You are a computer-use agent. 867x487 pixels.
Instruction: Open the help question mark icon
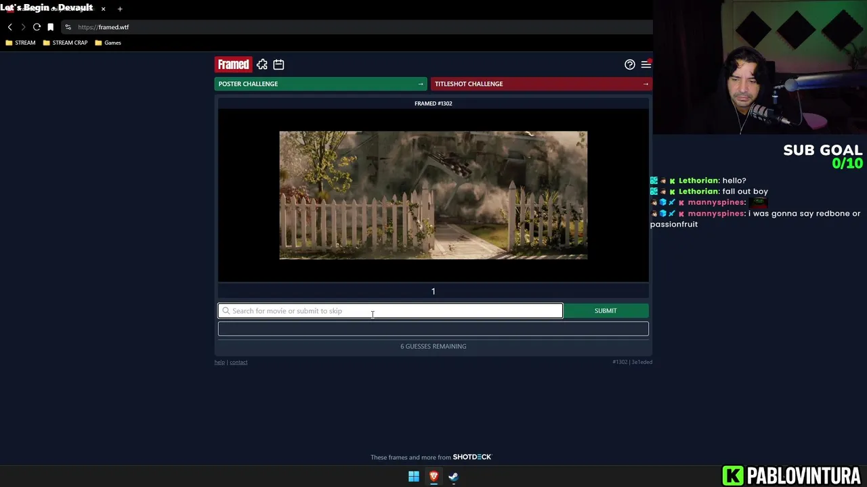click(630, 64)
